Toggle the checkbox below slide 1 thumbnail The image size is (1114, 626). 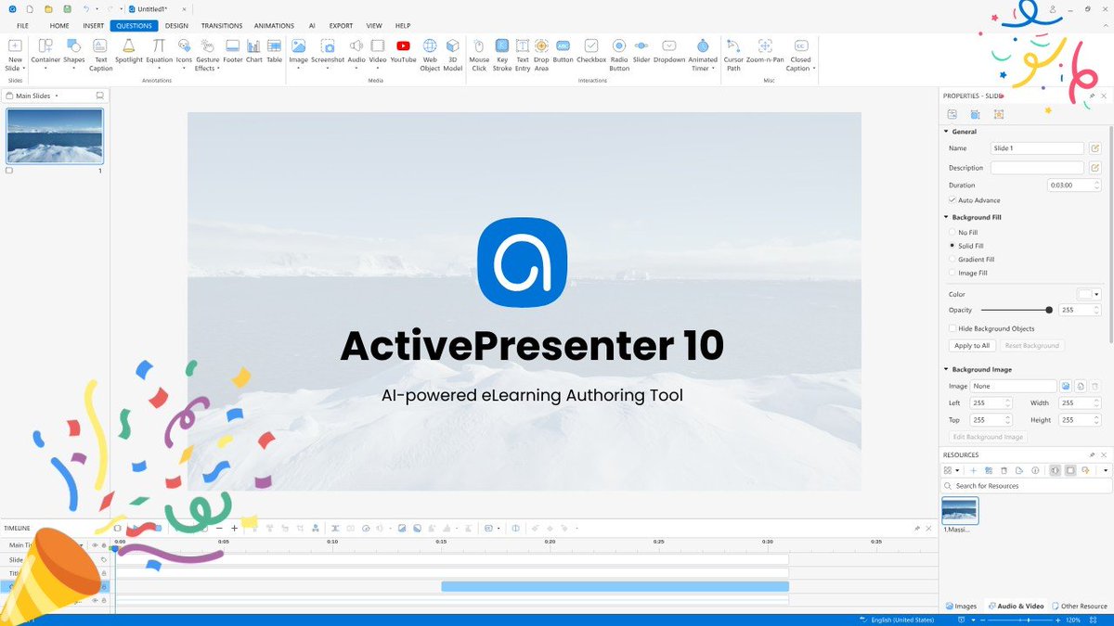tap(9, 171)
